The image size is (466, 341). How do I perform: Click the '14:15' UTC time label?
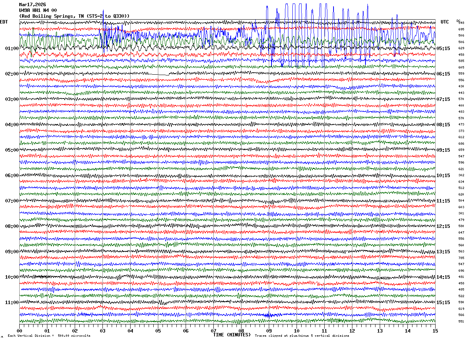(x=443, y=277)
